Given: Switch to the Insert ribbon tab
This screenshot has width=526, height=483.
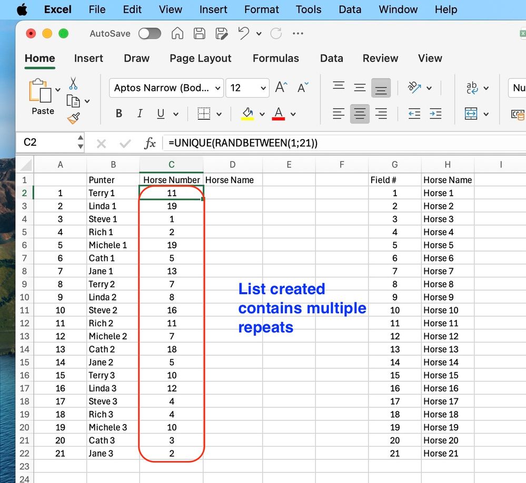Looking at the screenshot, I should (88, 58).
